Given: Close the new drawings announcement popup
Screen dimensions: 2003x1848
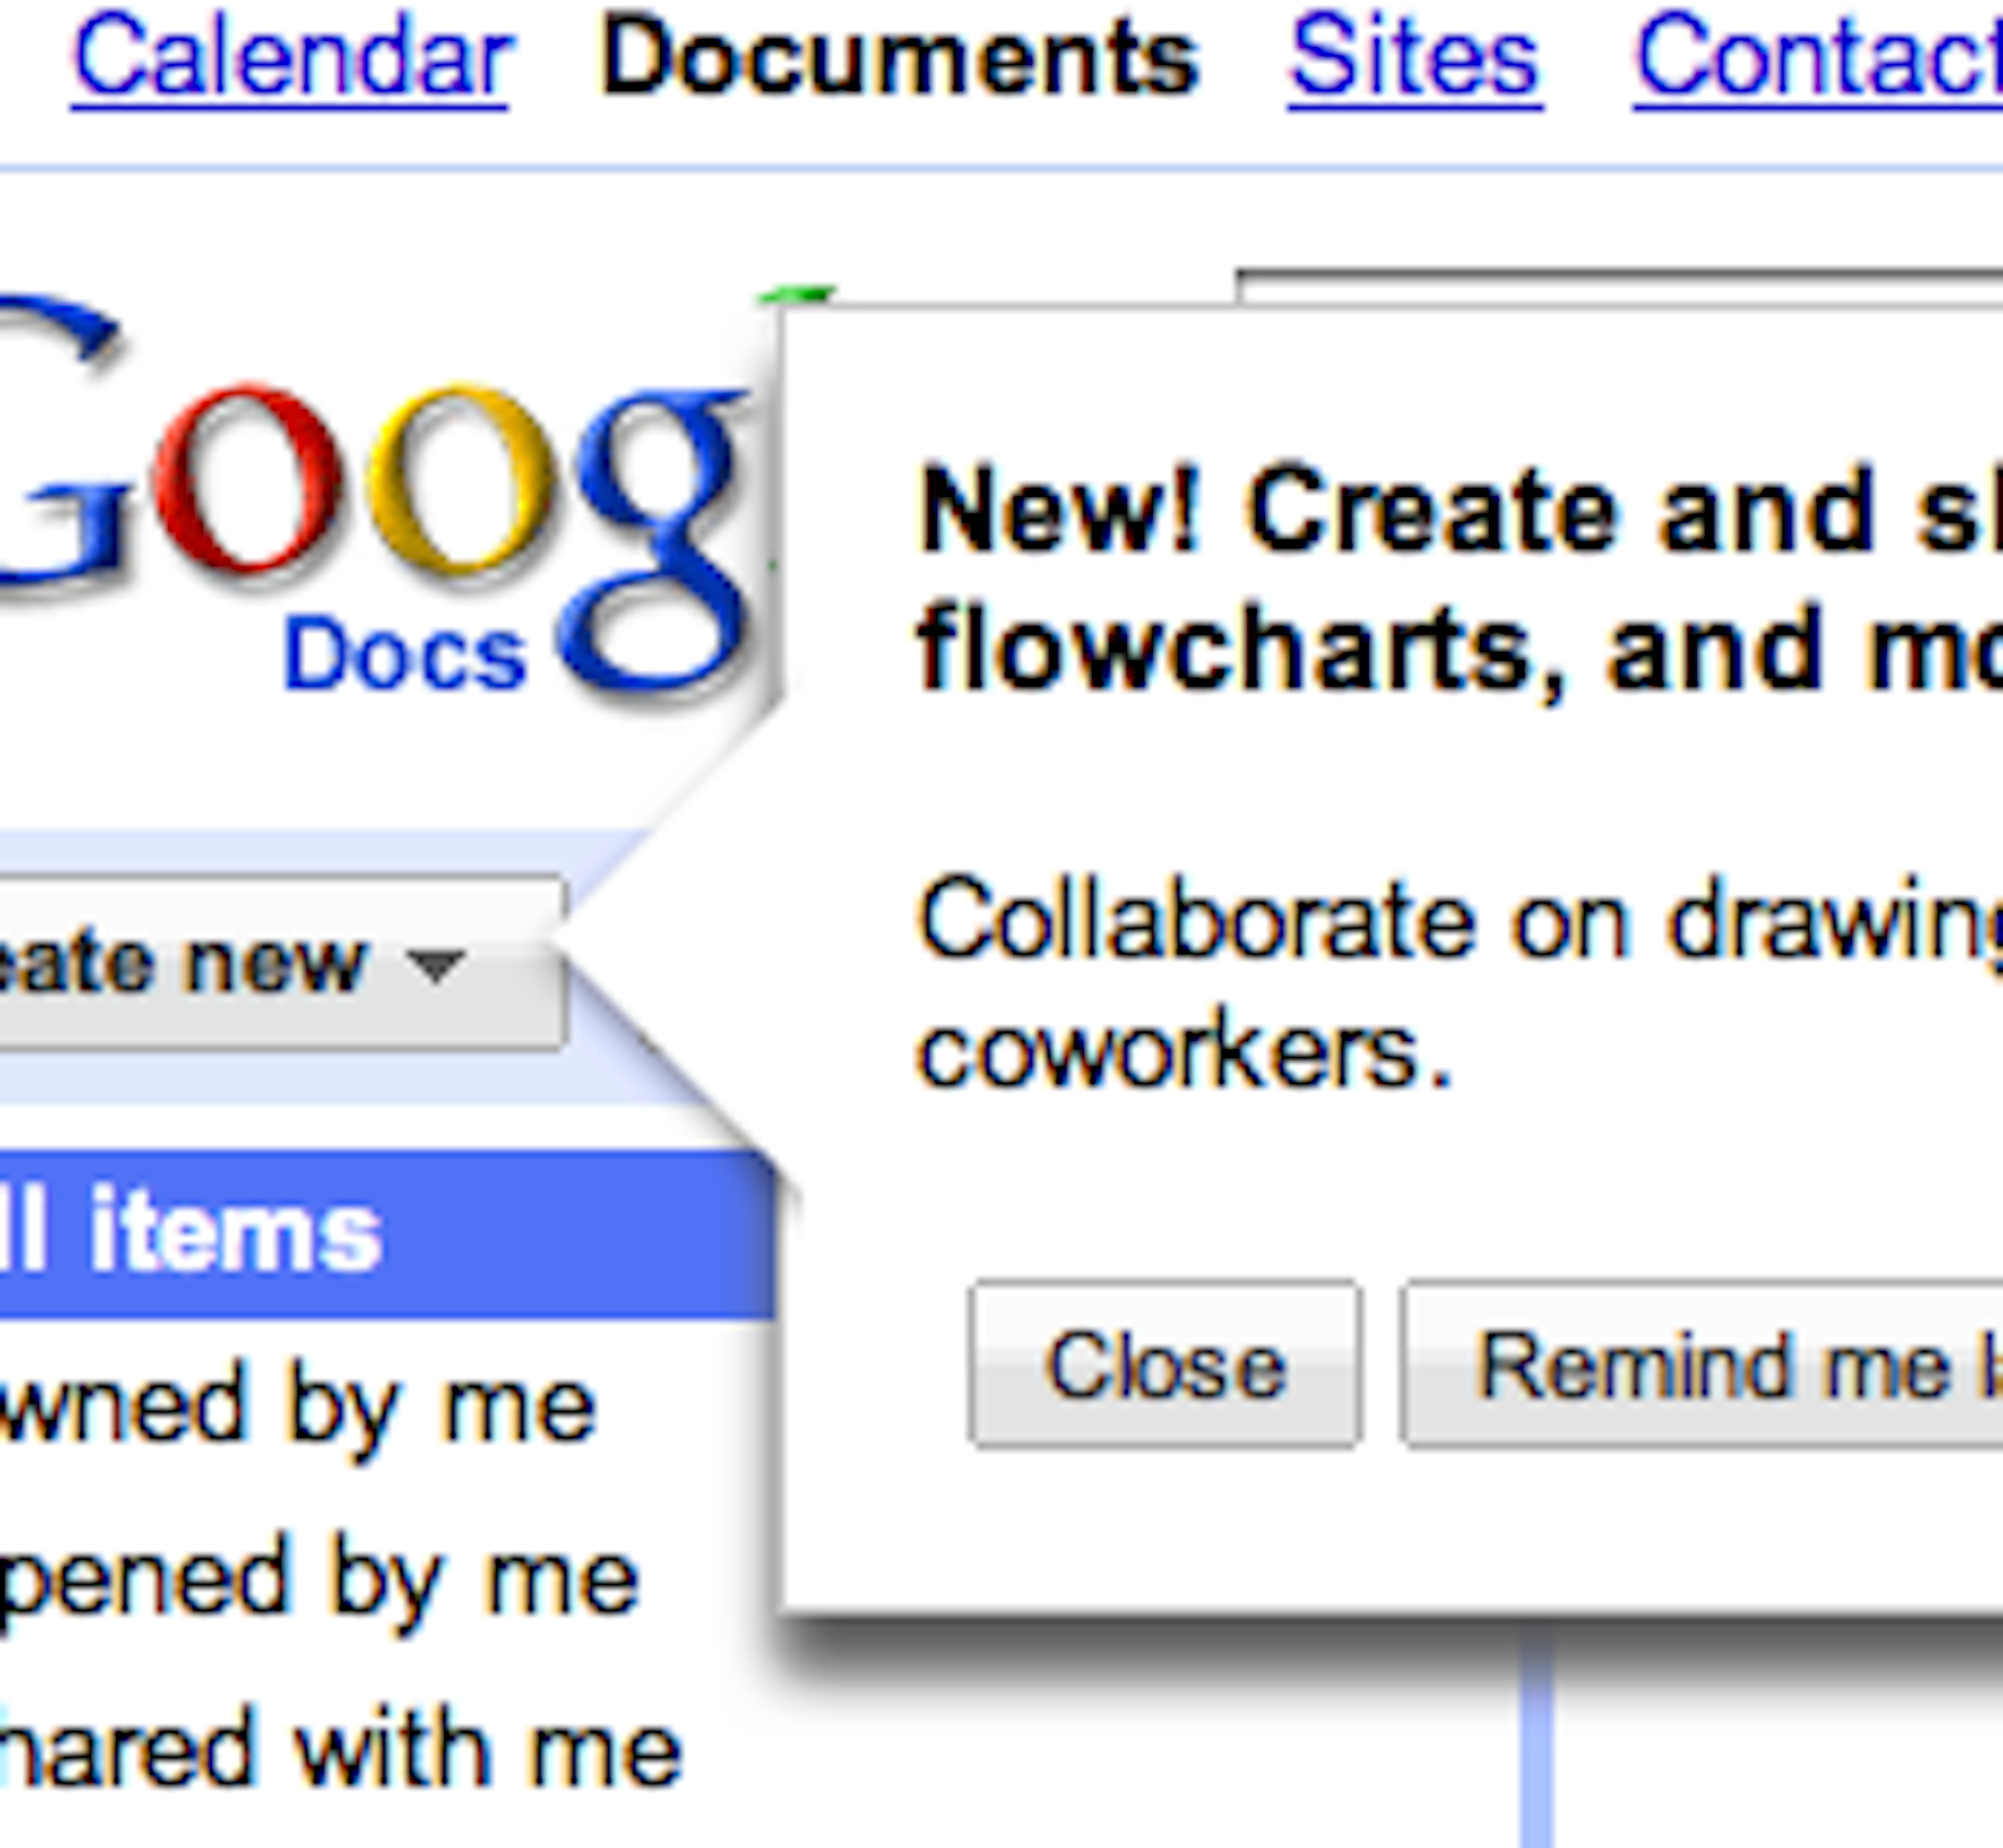Looking at the screenshot, I should click(1164, 1365).
